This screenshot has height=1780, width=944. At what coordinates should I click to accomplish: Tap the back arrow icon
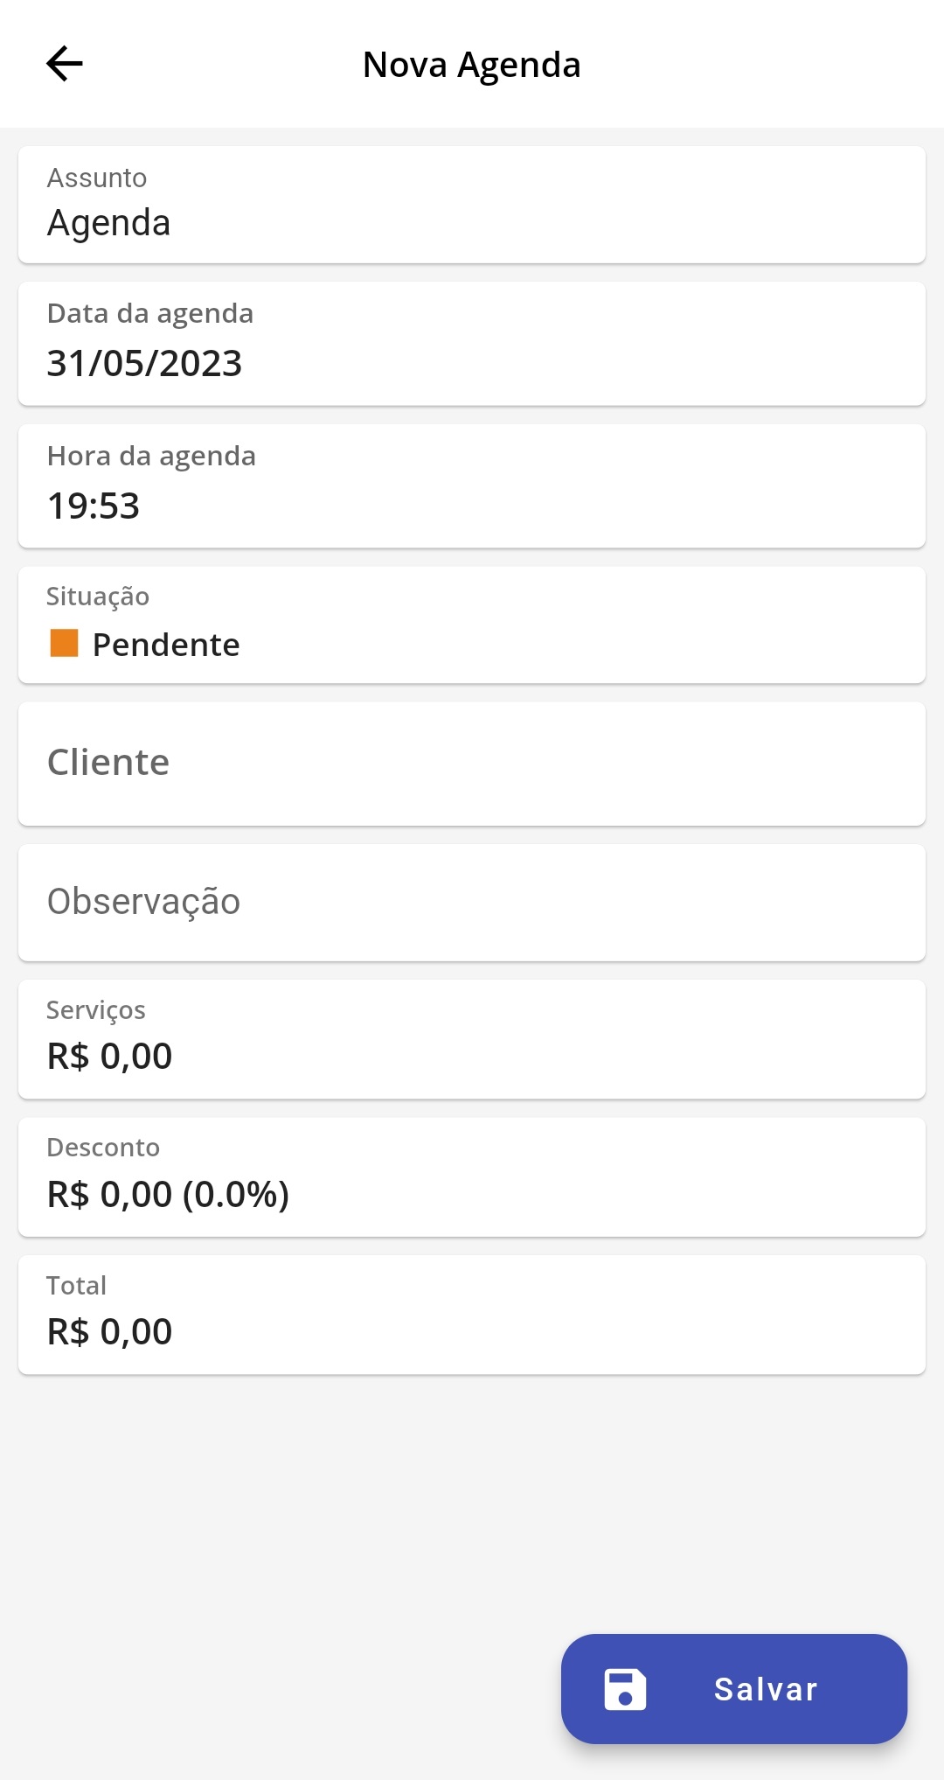pos(64,64)
